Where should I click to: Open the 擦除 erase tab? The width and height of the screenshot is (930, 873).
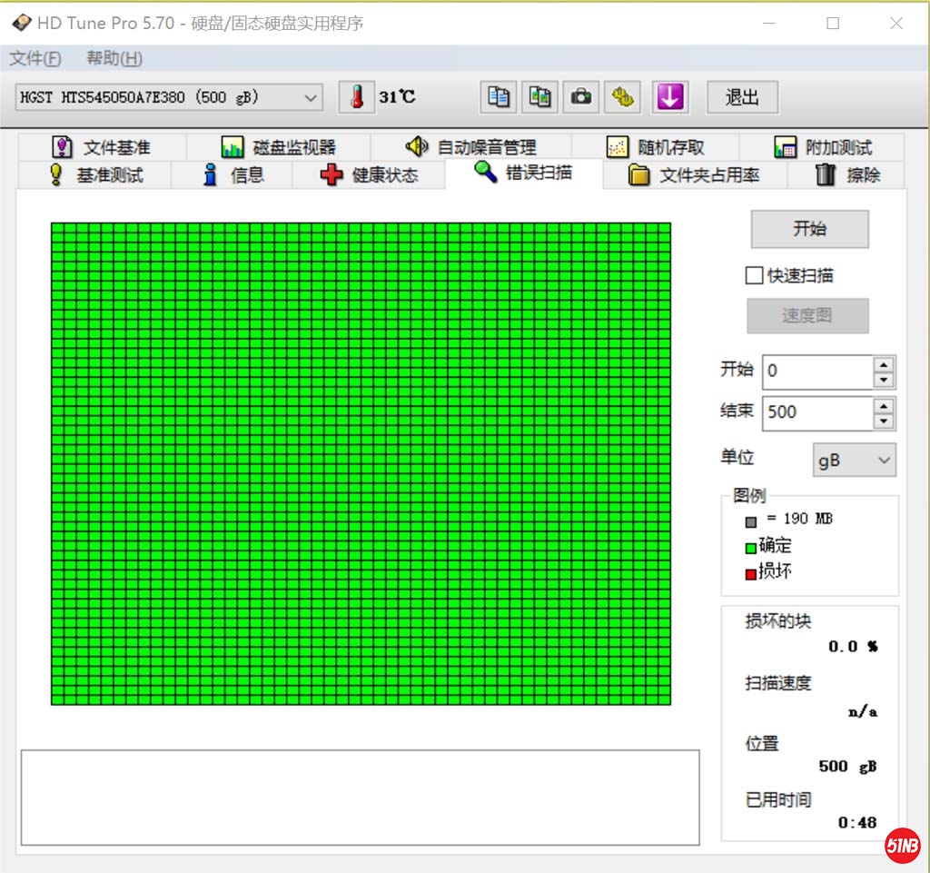pos(847,175)
